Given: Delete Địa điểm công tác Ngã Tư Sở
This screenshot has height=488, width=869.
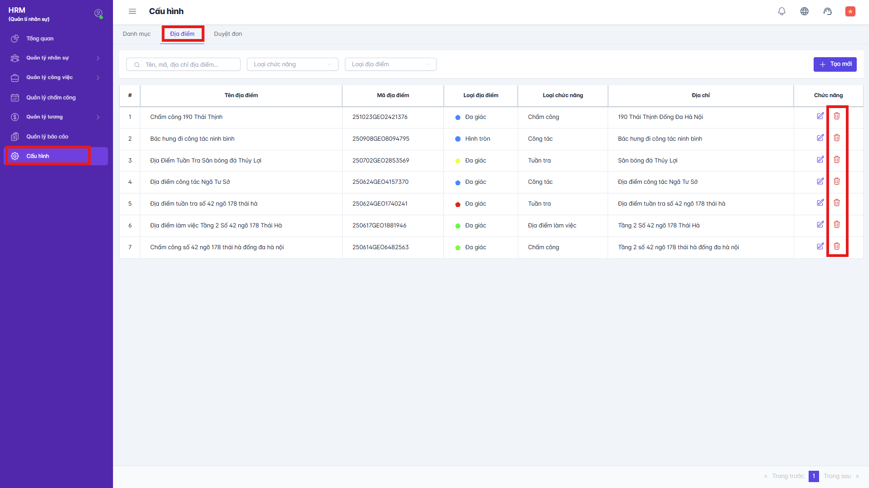Looking at the screenshot, I should click(836, 182).
